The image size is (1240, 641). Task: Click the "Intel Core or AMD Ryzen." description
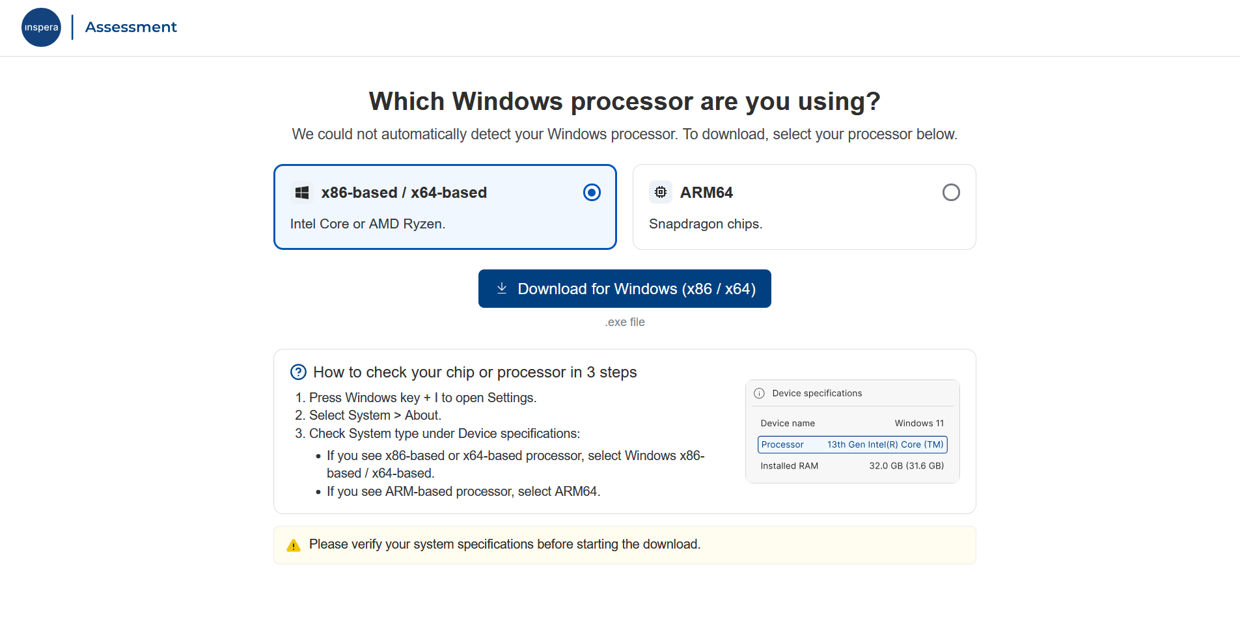[368, 224]
